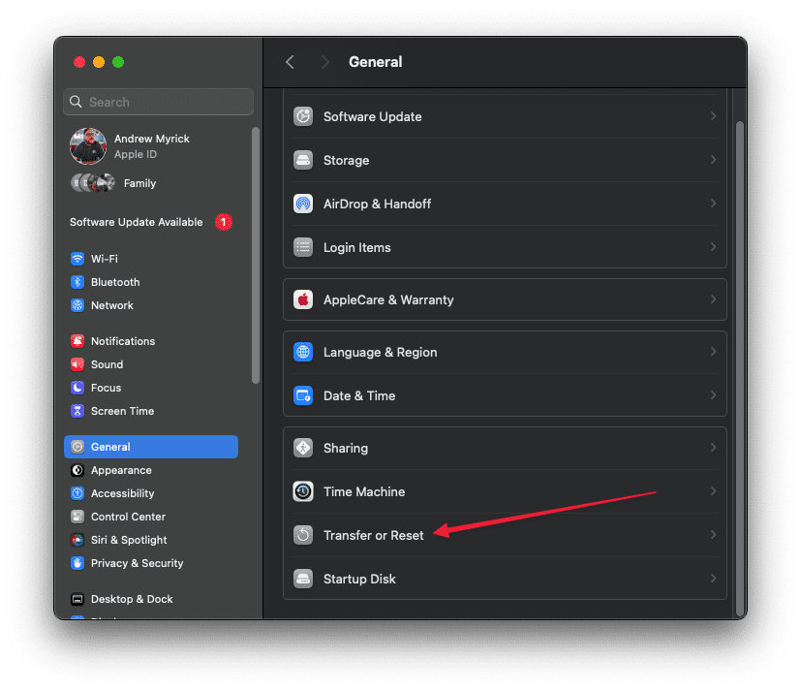The width and height of the screenshot is (801, 691).
Task: Click the Focus moon icon
Action: point(77,388)
